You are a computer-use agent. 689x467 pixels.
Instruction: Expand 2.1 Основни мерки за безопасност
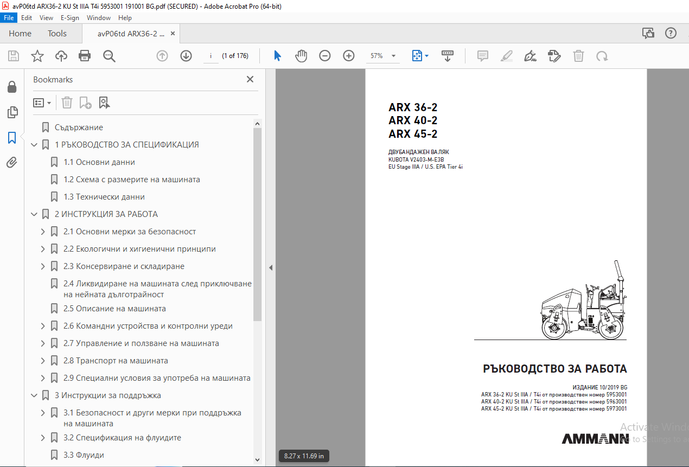[43, 232]
